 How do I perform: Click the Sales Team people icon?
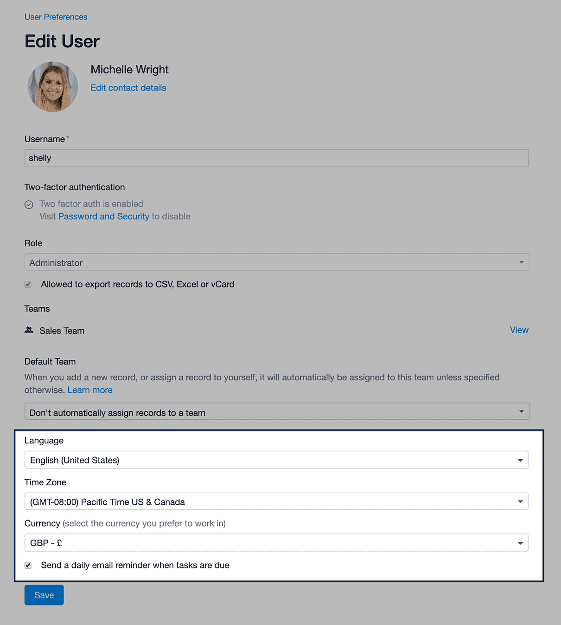[29, 330]
